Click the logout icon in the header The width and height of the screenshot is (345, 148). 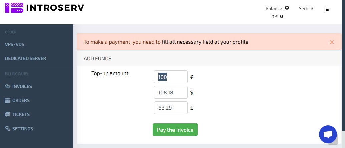[x=327, y=10]
